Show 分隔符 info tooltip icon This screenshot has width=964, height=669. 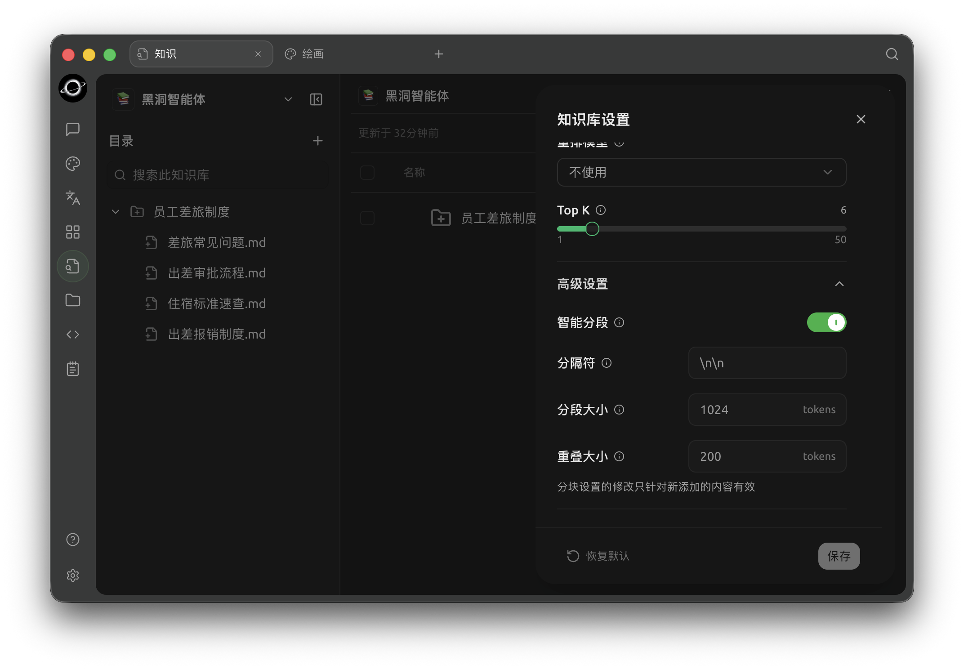click(607, 363)
